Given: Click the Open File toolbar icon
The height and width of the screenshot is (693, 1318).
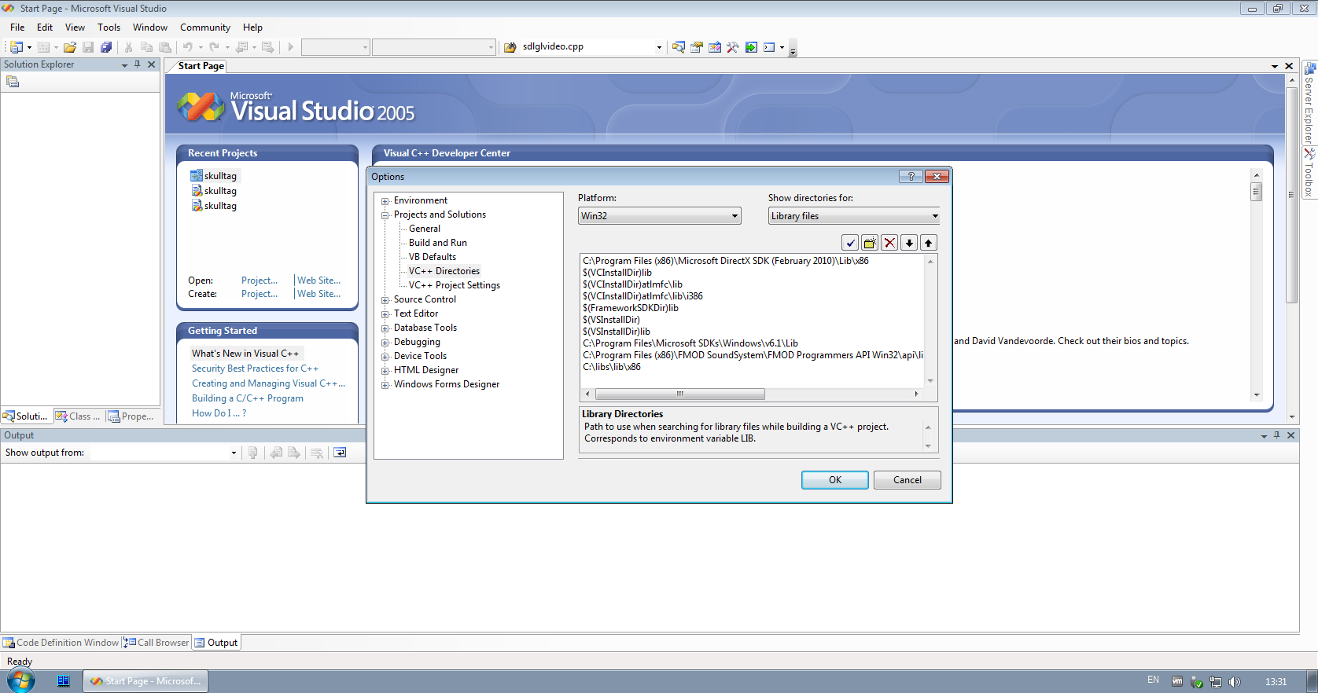Looking at the screenshot, I should coord(70,47).
